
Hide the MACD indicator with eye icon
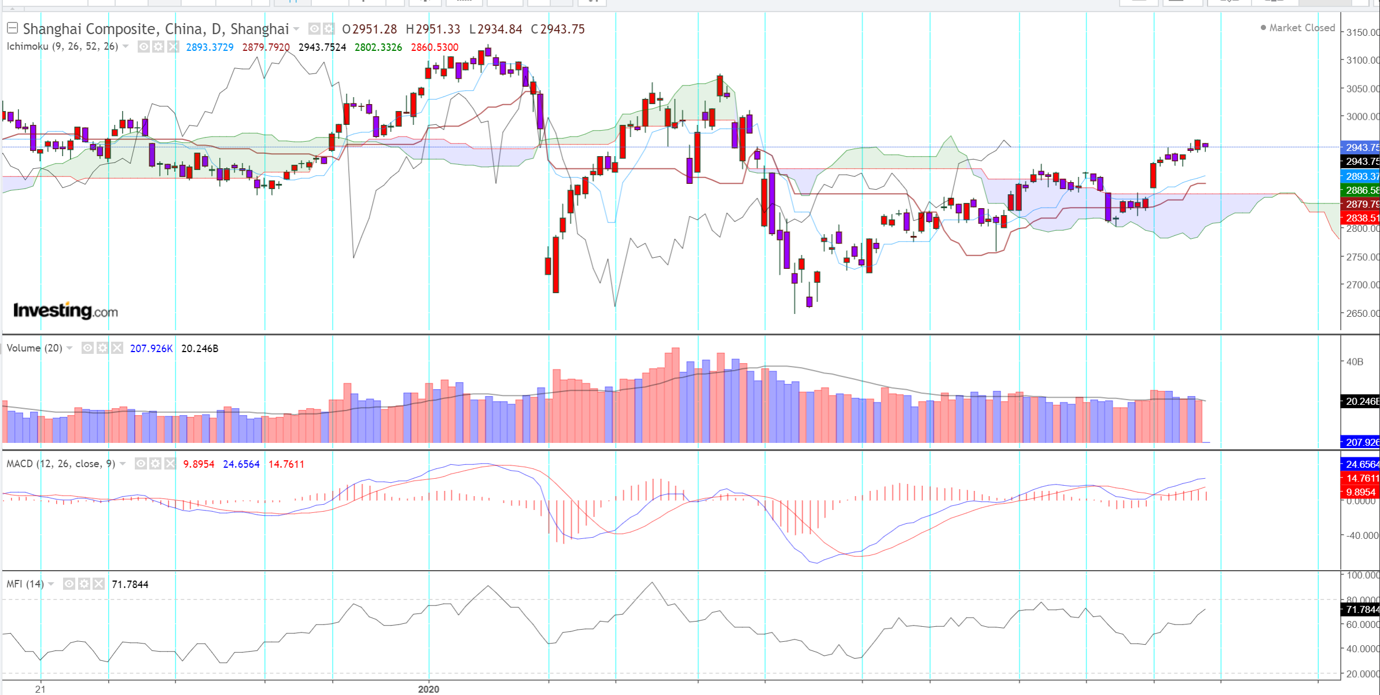(141, 464)
